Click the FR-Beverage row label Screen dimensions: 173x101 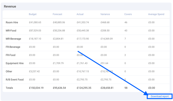13,47
